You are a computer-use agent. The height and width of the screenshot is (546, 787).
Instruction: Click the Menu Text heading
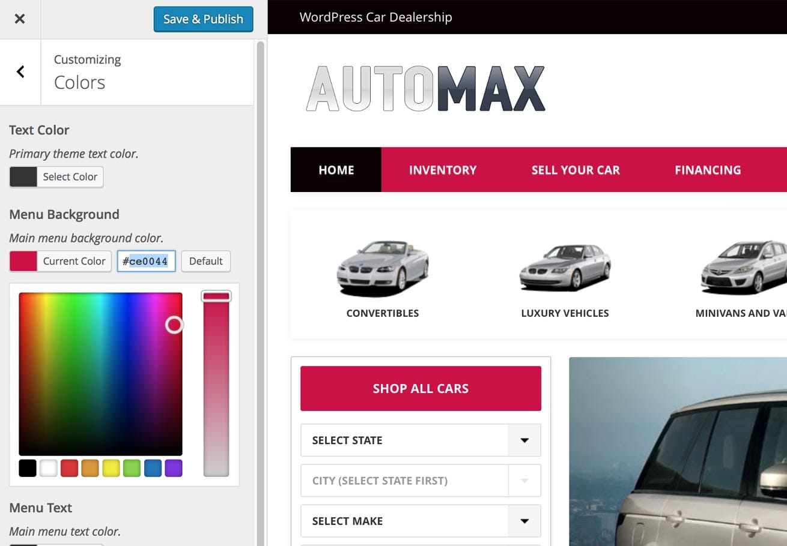point(40,508)
